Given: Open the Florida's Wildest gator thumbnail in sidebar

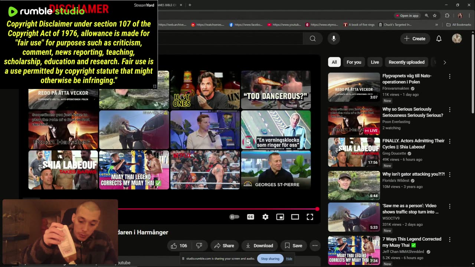Looking at the screenshot, I should [354, 185].
